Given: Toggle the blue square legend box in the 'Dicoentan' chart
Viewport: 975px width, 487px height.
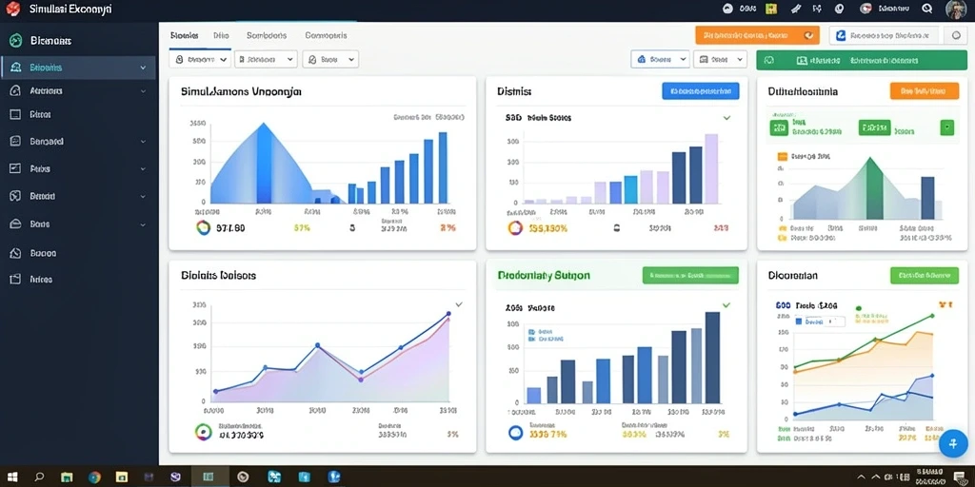Looking at the screenshot, I should coord(799,321).
